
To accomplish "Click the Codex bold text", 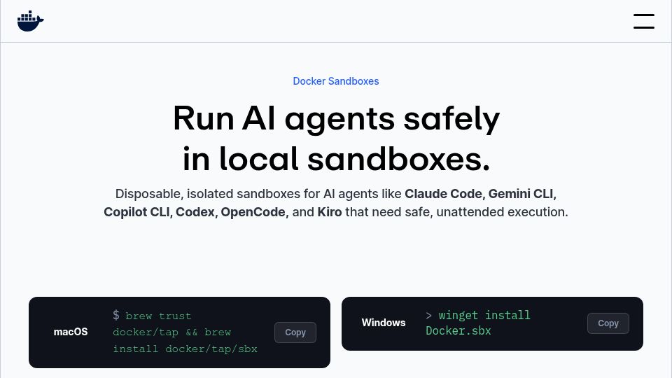I will (195, 212).
